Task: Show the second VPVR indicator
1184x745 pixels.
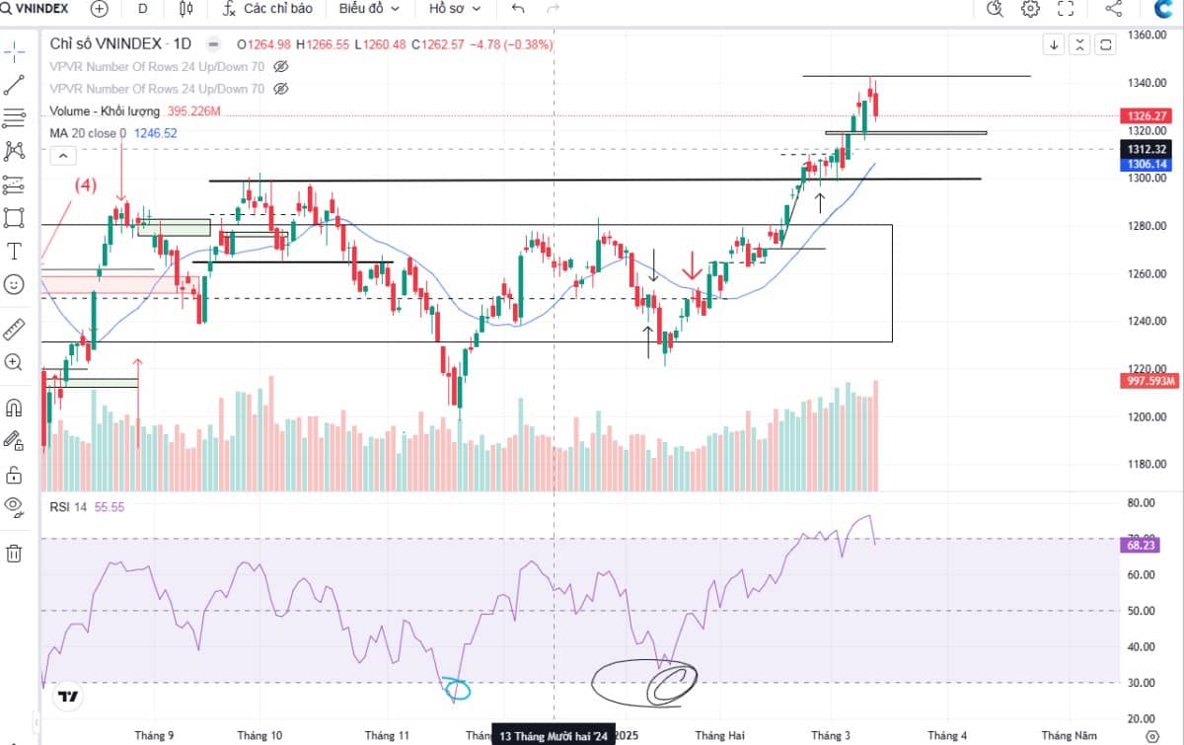Action: click(280, 89)
